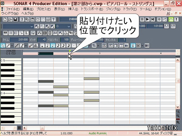Open the 編集 menu

click(28, 9)
